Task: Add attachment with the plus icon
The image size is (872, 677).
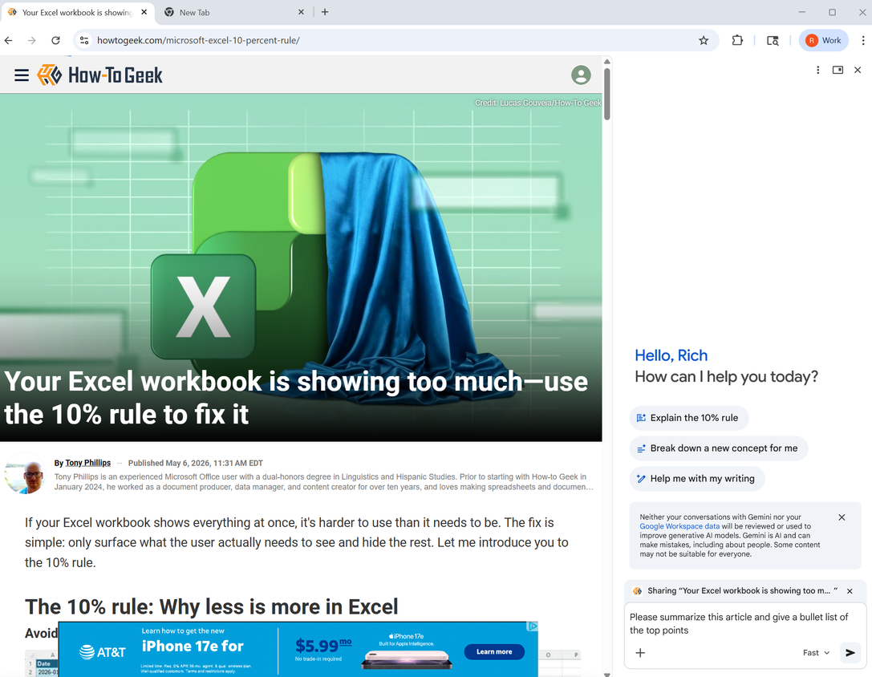Action: 640,652
